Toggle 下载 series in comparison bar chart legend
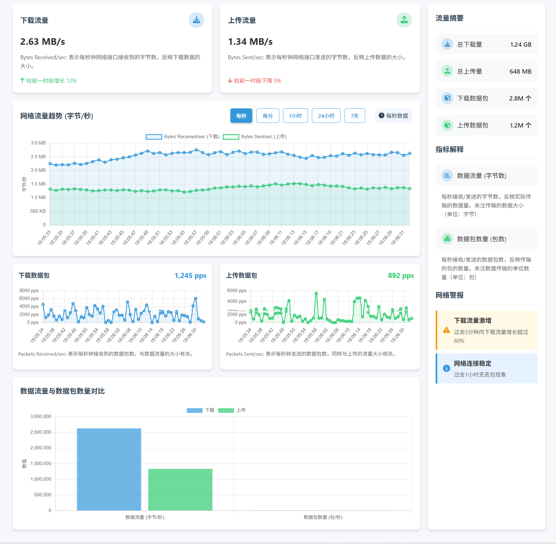The image size is (556, 544). 201,410
